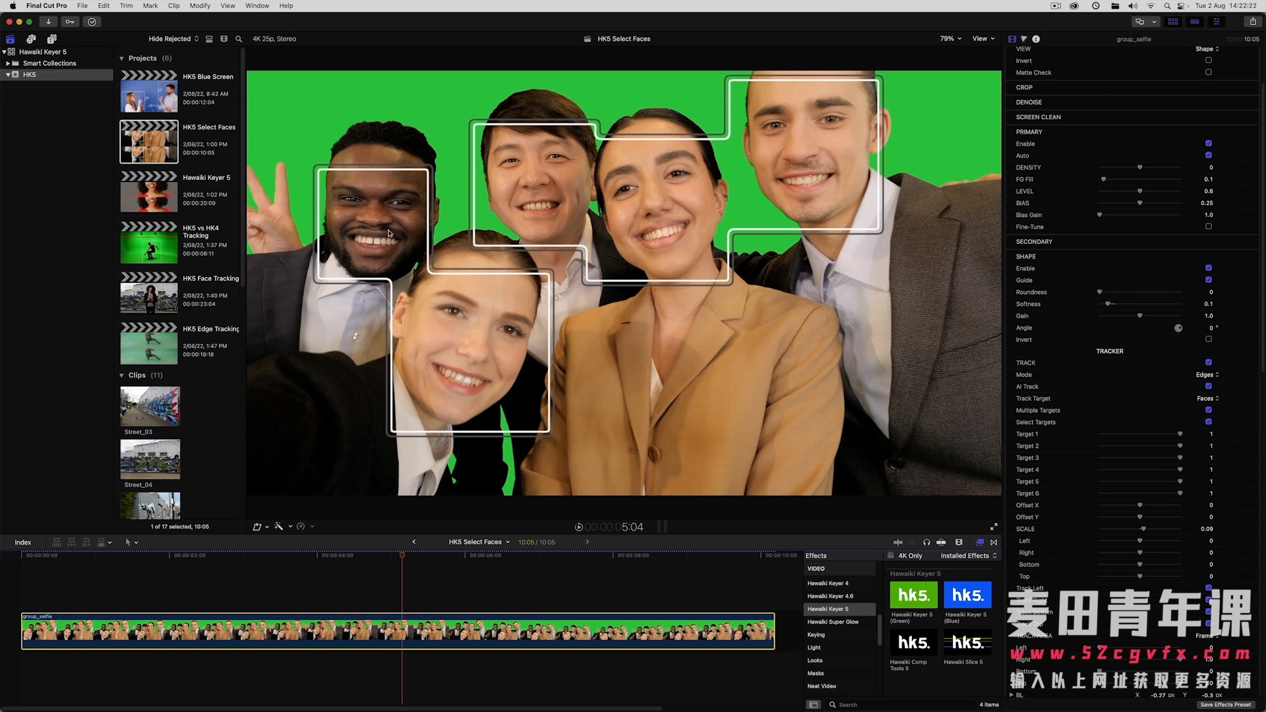
Task: Open the HK5 Select Faces timeline title dropdown
Action: coord(479,542)
